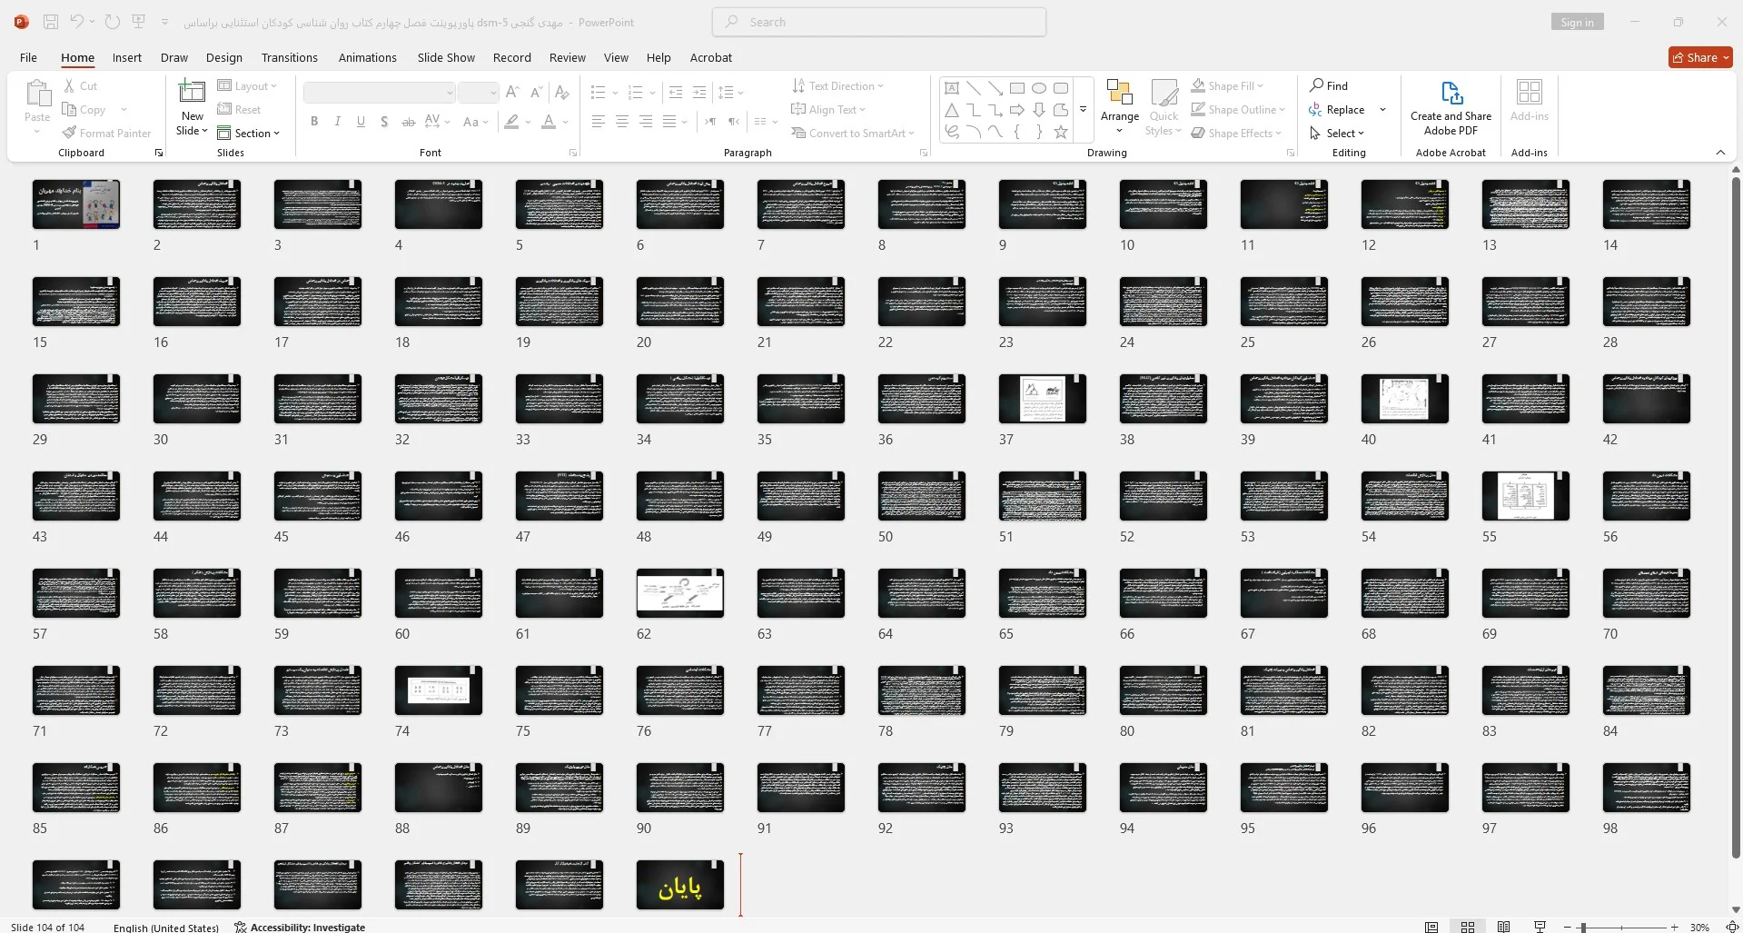Screen dimensions: 1743x933
Task: Select the Format Painter tool
Action: [x=106, y=134]
